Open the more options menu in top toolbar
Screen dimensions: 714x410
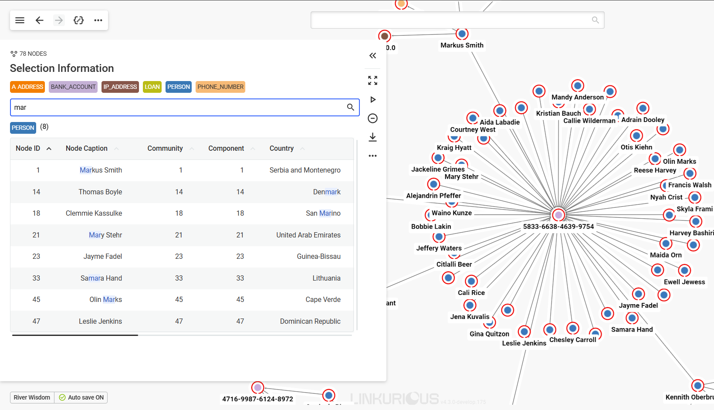coord(98,20)
